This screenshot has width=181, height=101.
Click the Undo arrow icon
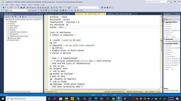[60, 8]
